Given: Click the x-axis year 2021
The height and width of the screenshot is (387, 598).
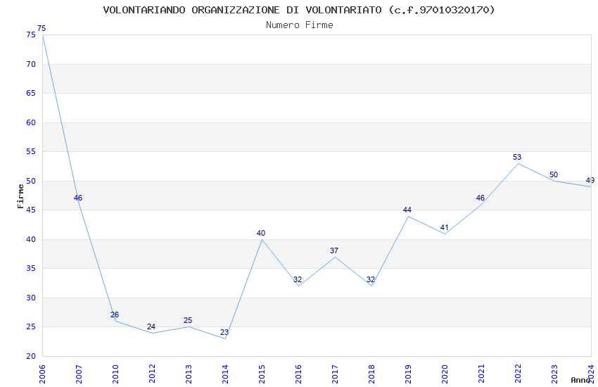Looking at the screenshot, I should (481, 374).
